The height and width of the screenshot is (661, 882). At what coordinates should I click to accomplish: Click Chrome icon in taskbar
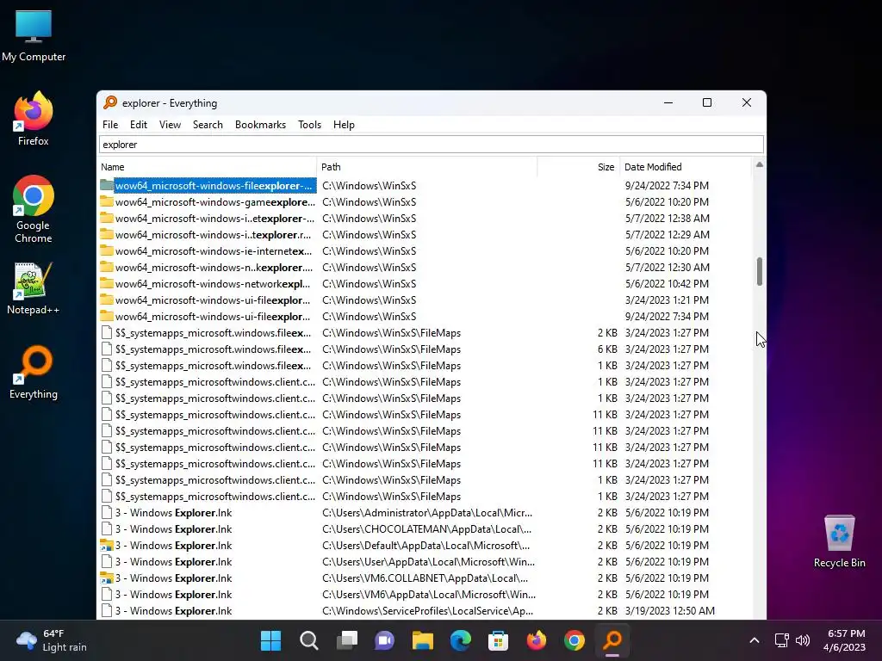coord(574,640)
